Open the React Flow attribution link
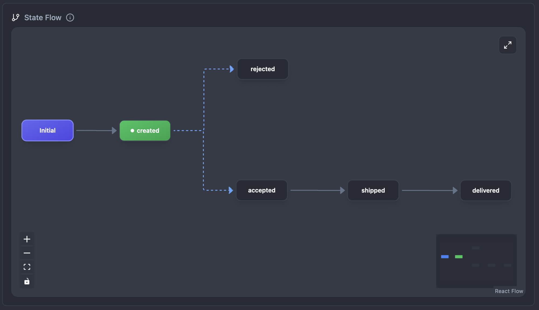This screenshot has width=539, height=310. coord(509,291)
